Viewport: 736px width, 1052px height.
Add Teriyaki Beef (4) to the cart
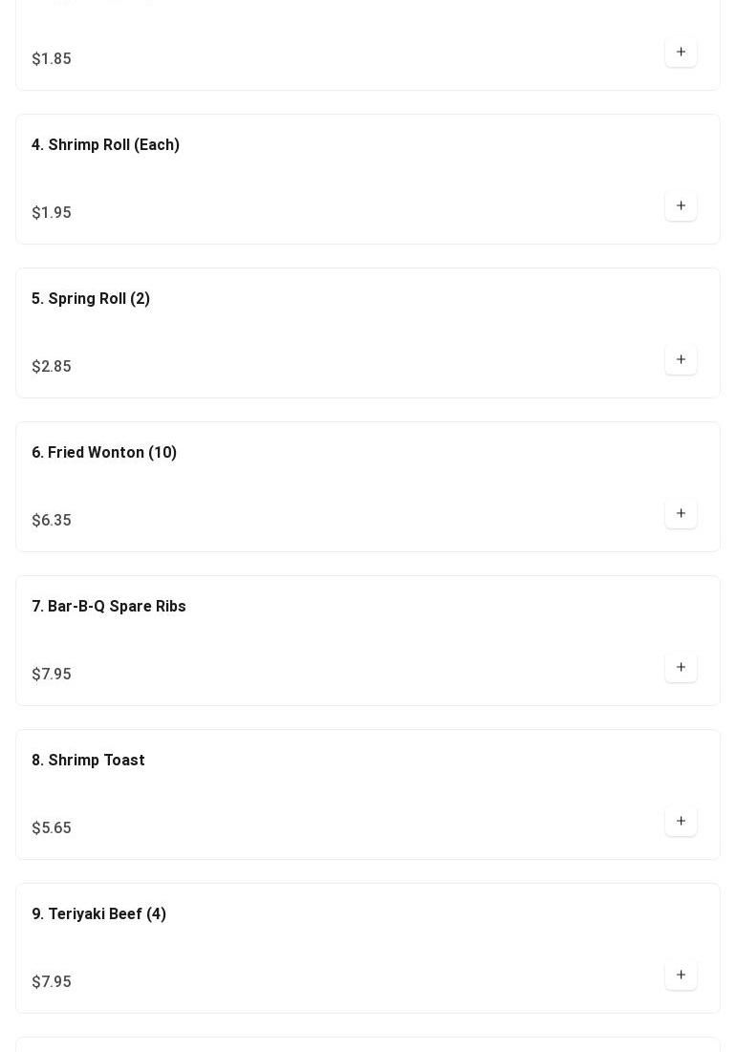tap(681, 976)
